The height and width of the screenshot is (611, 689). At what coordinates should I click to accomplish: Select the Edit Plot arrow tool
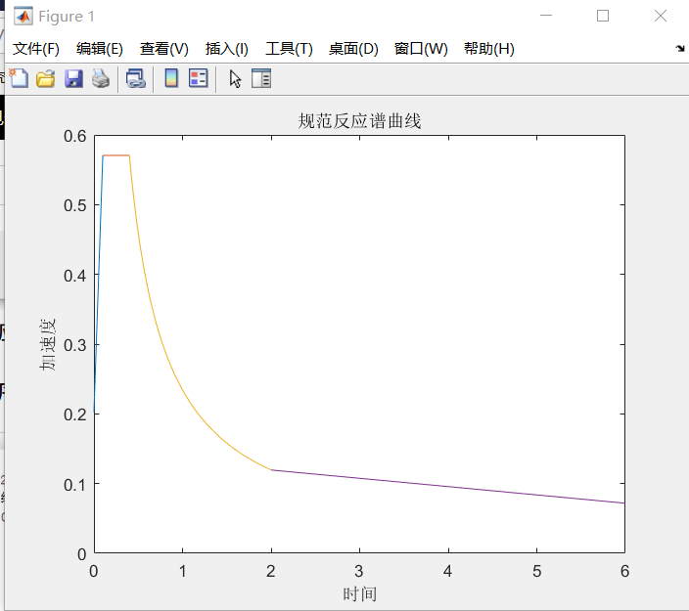[x=235, y=79]
